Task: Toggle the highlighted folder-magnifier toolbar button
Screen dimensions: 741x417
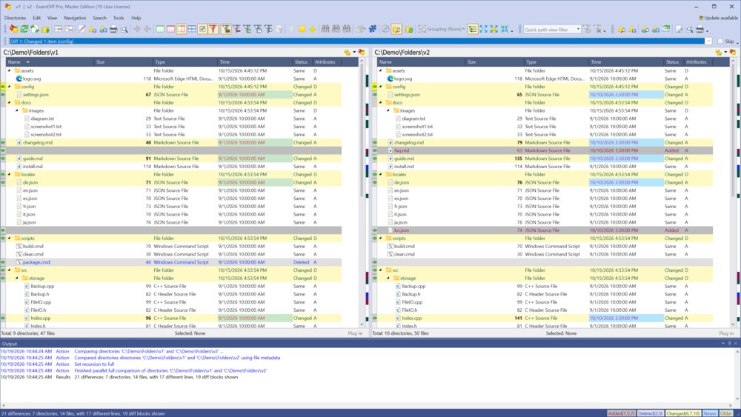Action: tap(396, 30)
